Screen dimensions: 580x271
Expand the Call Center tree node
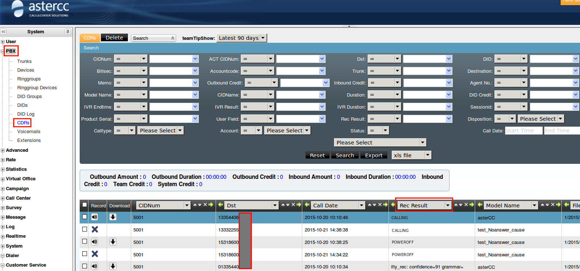click(3, 199)
